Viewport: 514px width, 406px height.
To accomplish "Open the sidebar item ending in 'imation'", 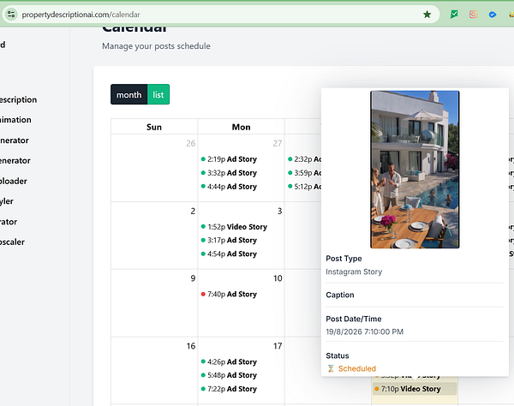I will (15, 120).
